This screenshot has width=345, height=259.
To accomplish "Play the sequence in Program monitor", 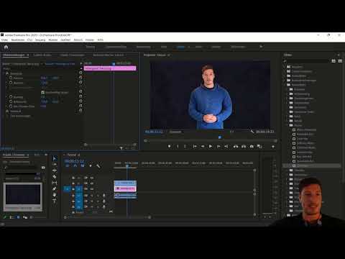I will point(211,146).
